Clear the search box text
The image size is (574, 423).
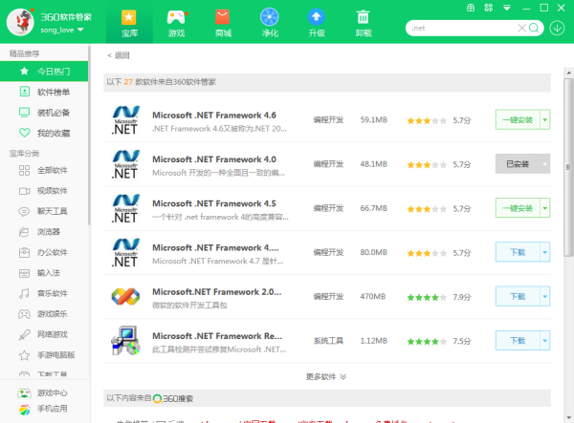pos(521,28)
